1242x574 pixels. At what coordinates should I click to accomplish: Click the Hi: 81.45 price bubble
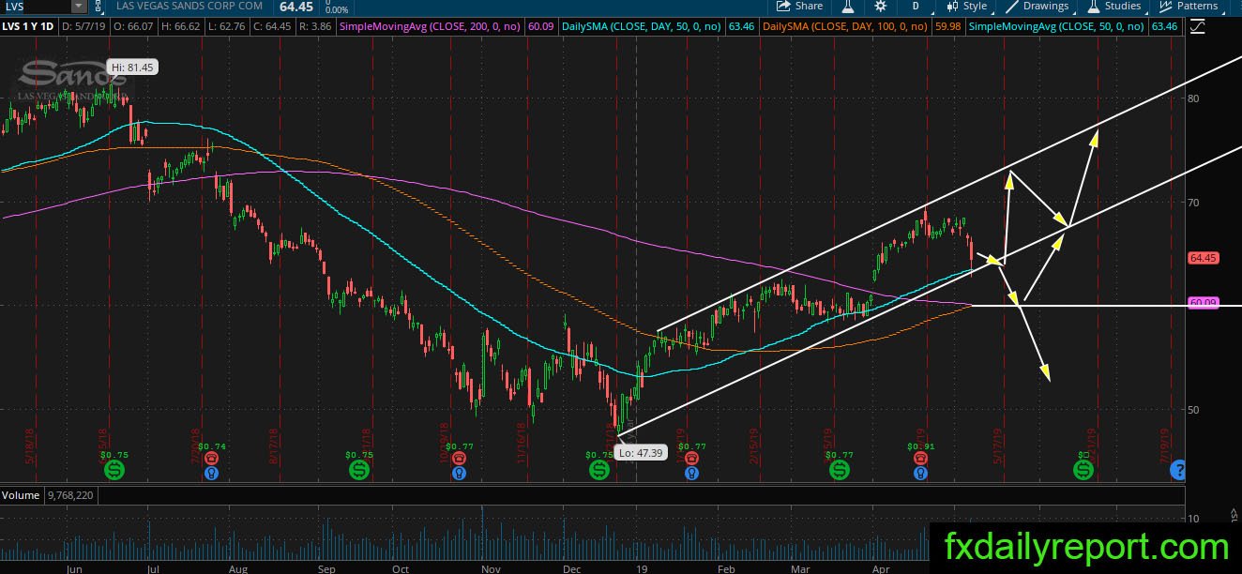coord(134,68)
